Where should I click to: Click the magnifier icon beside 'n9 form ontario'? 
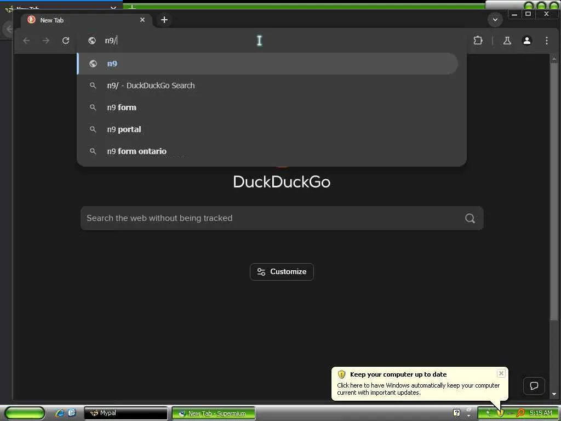93,151
